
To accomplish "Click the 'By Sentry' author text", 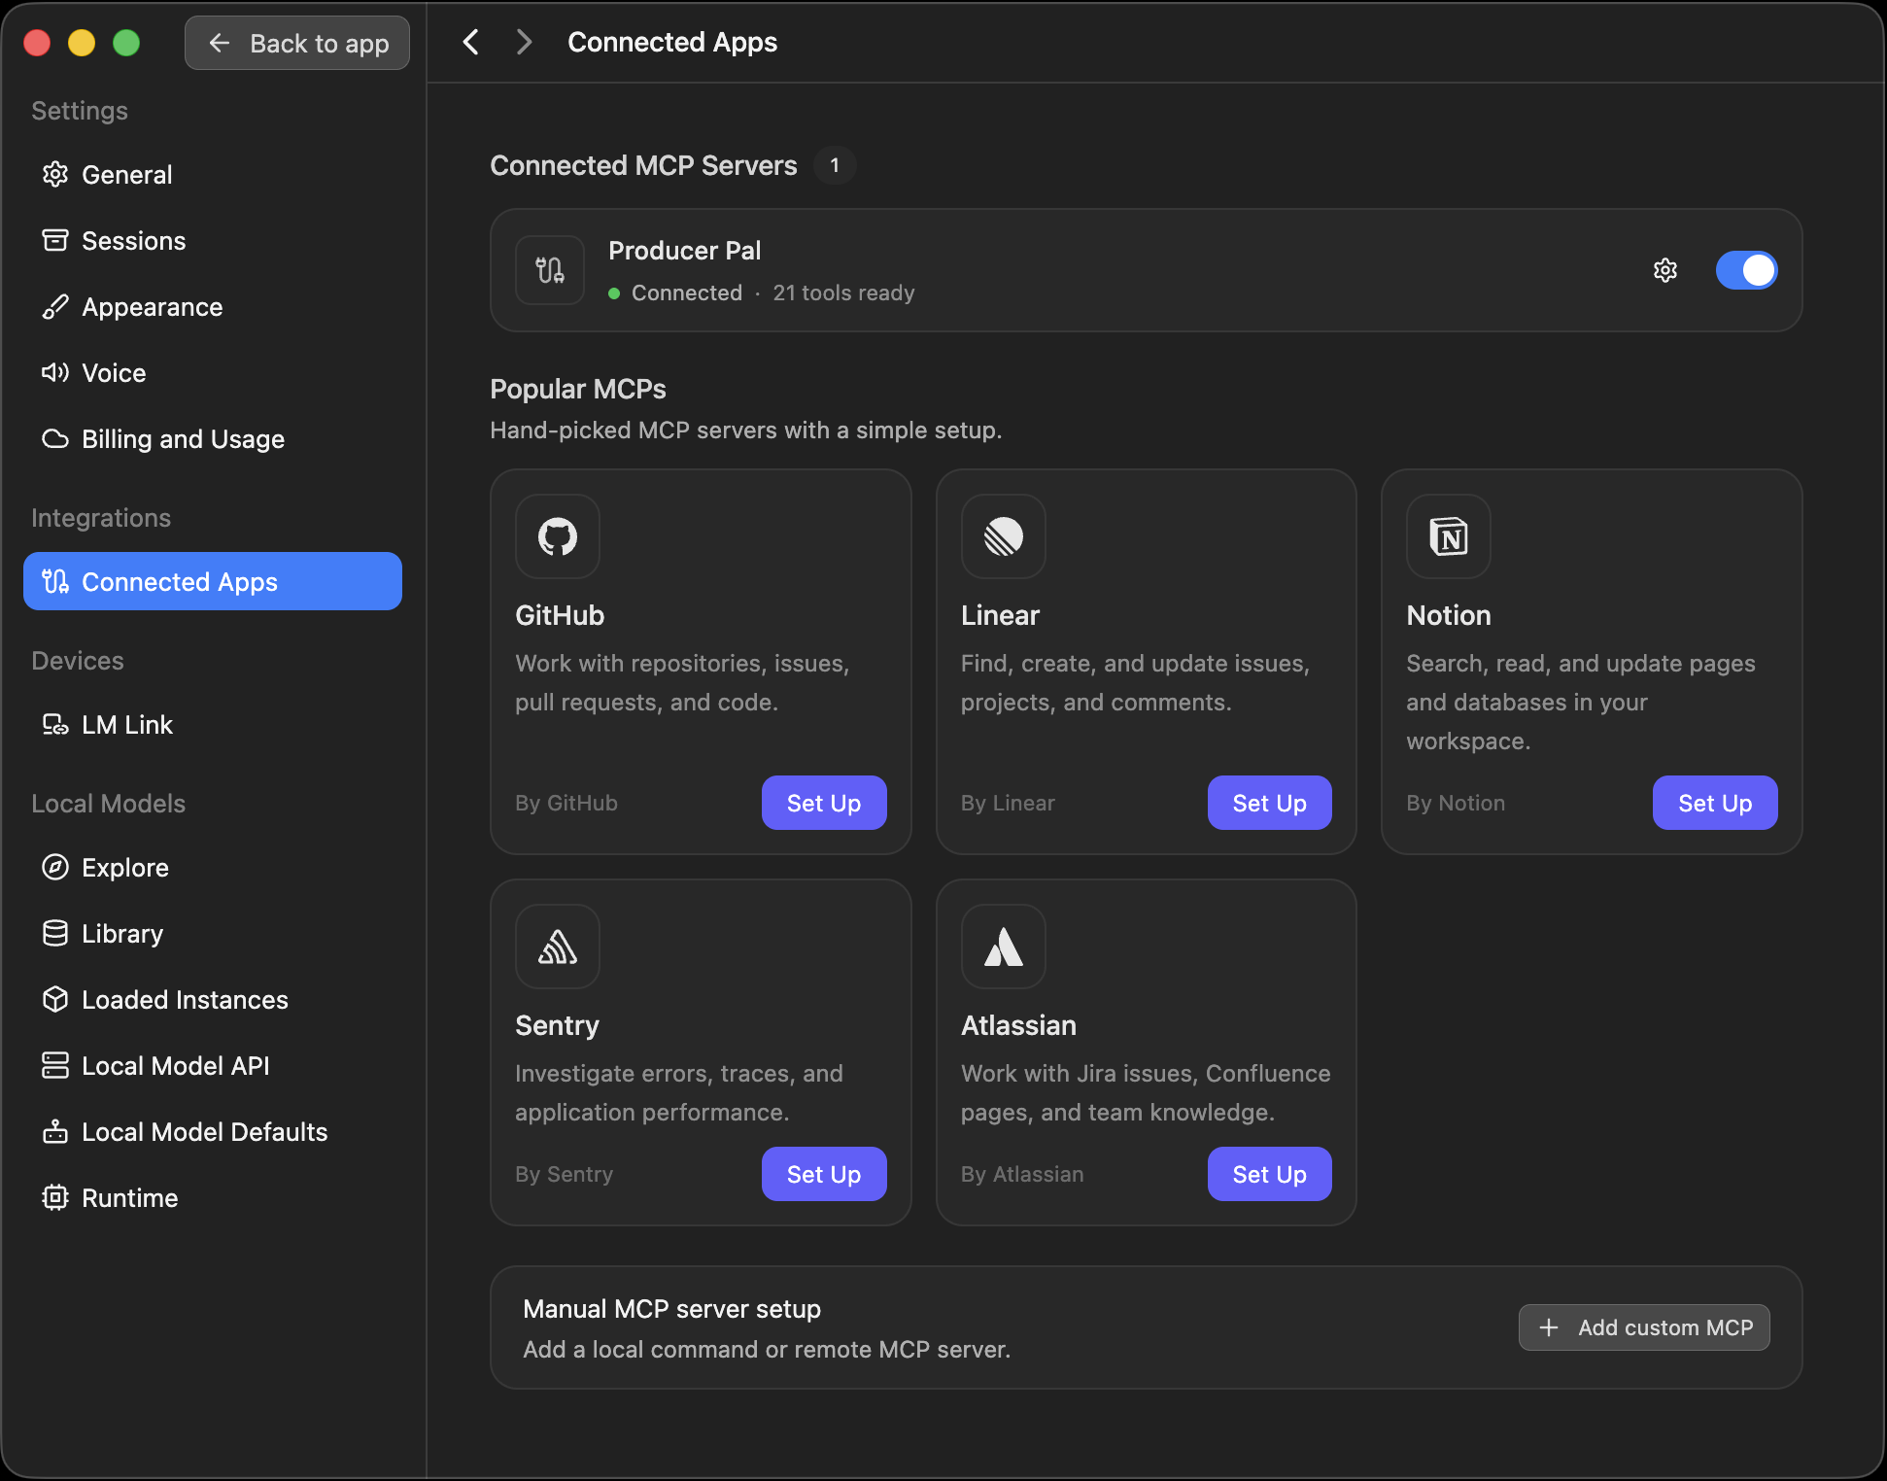I will point(564,1174).
